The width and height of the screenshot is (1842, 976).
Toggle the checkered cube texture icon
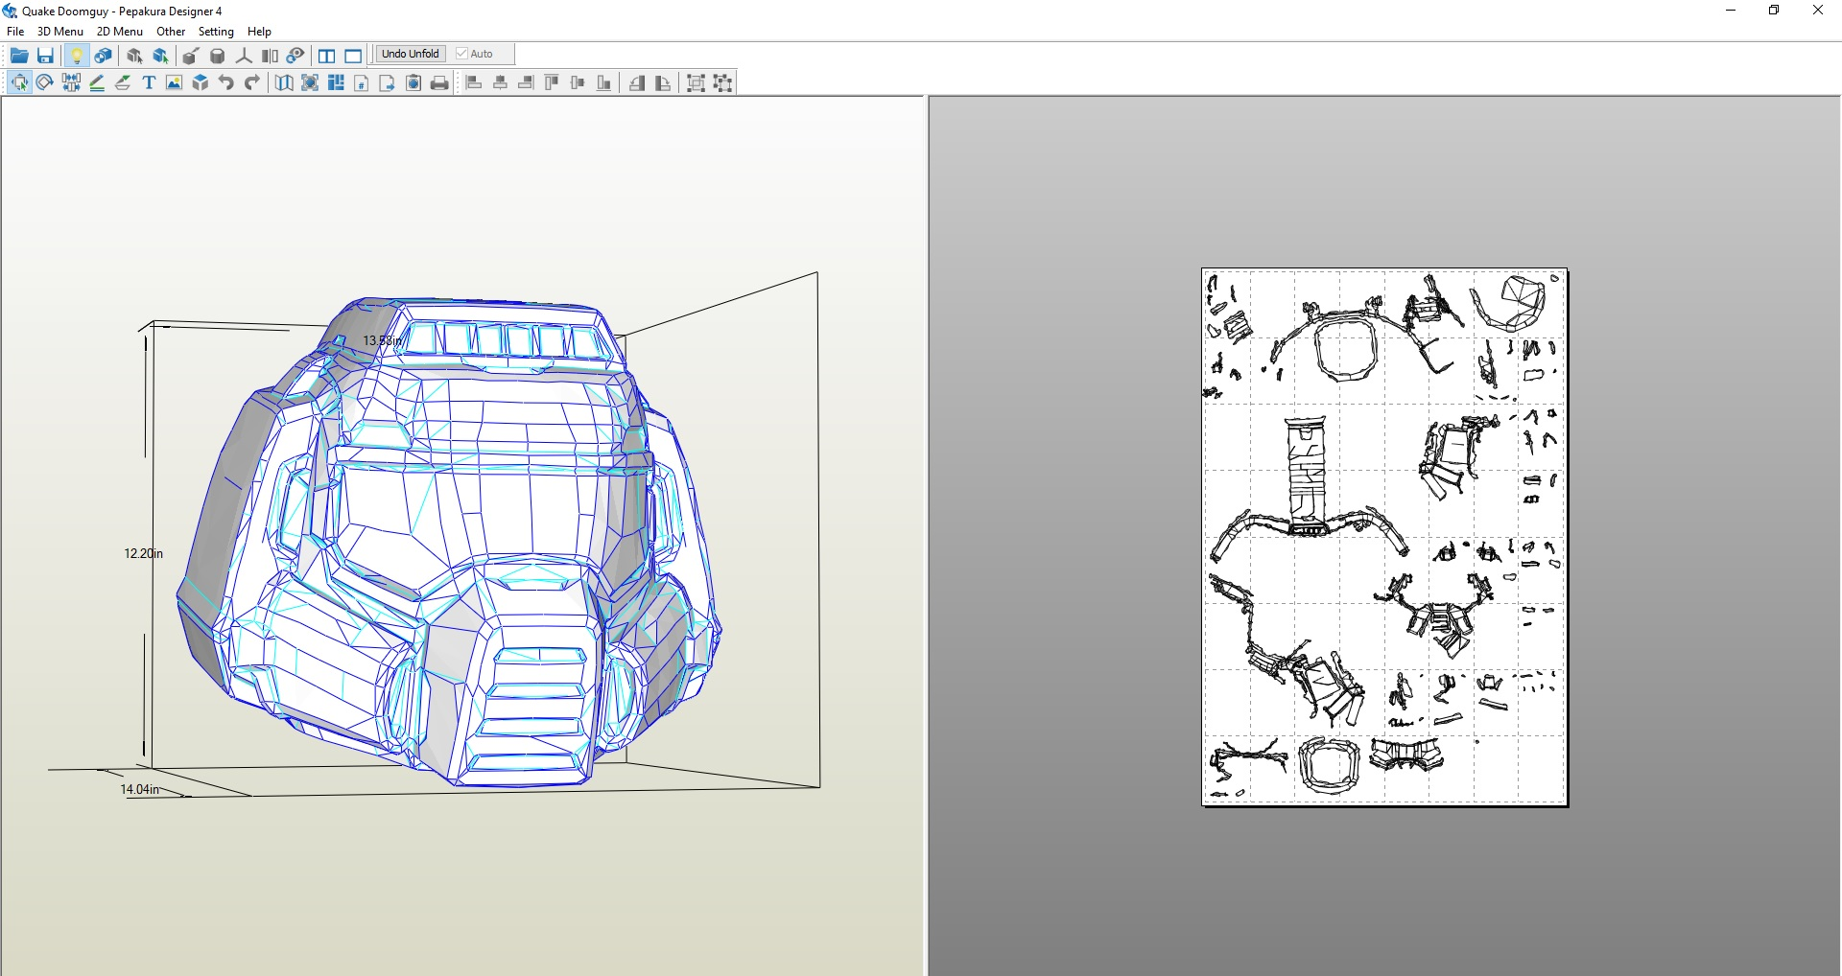click(103, 56)
